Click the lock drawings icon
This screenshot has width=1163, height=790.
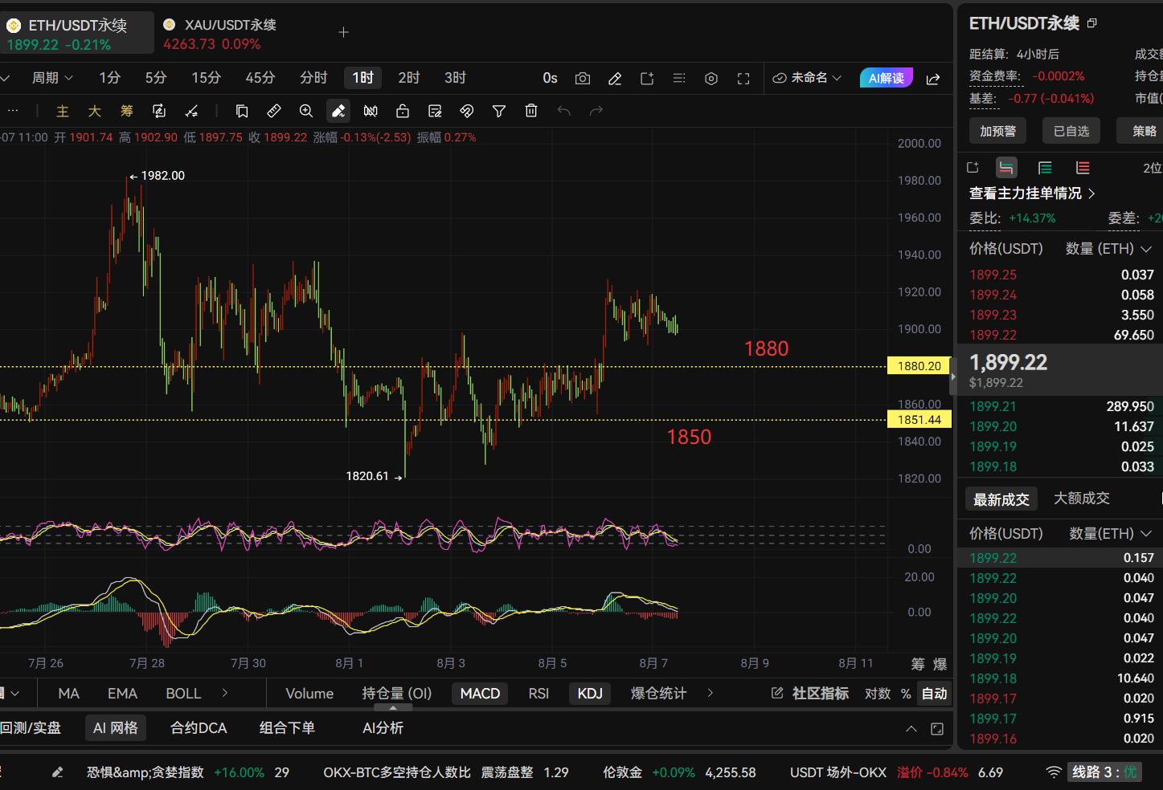(403, 111)
